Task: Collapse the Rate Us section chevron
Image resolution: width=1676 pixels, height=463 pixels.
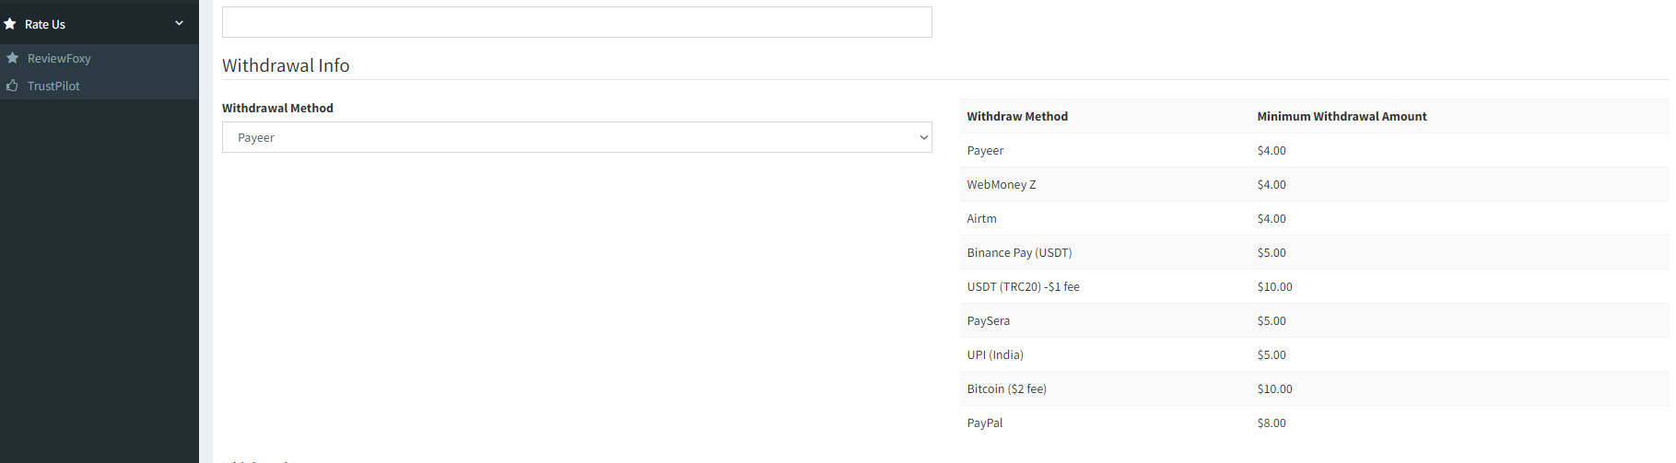Action: (x=179, y=23)
